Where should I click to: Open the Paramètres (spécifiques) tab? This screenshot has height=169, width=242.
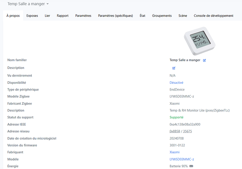coord(115,16)
